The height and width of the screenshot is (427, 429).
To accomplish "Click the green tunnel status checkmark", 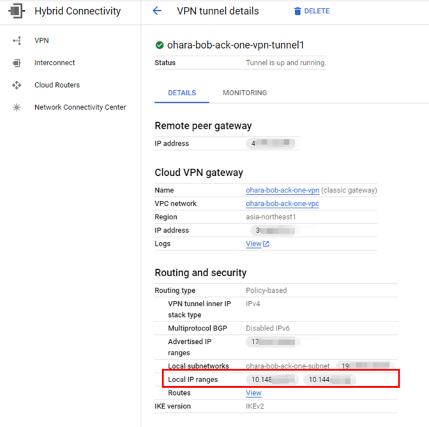I will tap(160, 45).
